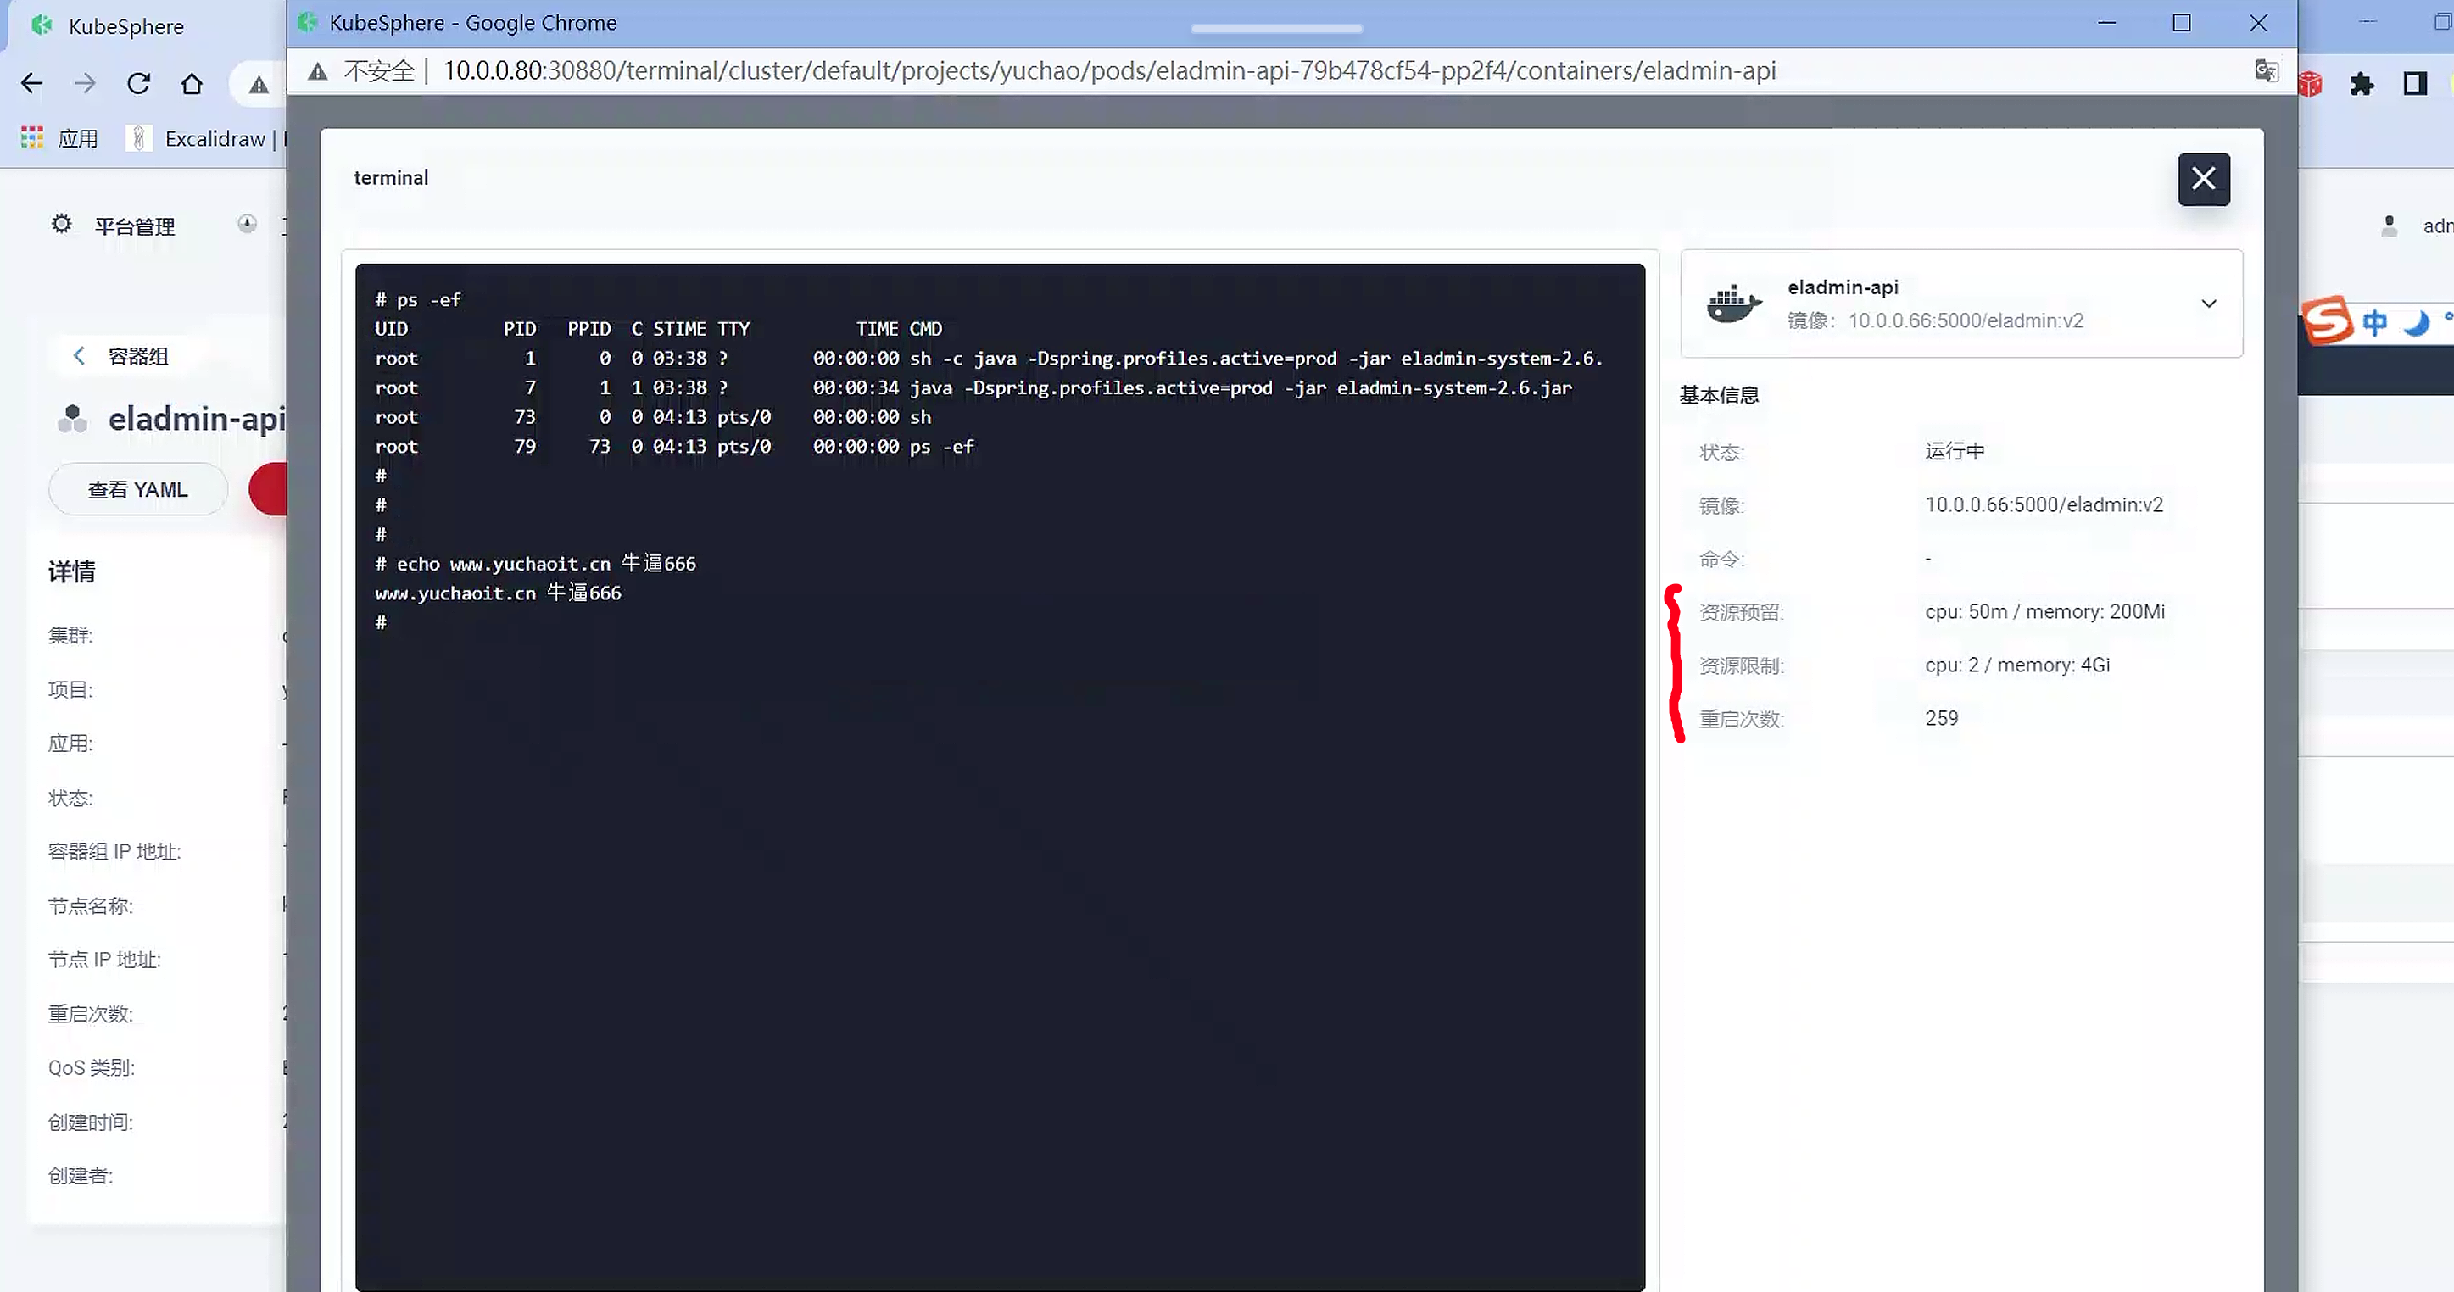The image size is (2454, 1292).
Task: Click the red dice extension icon
Action: 2310,85
